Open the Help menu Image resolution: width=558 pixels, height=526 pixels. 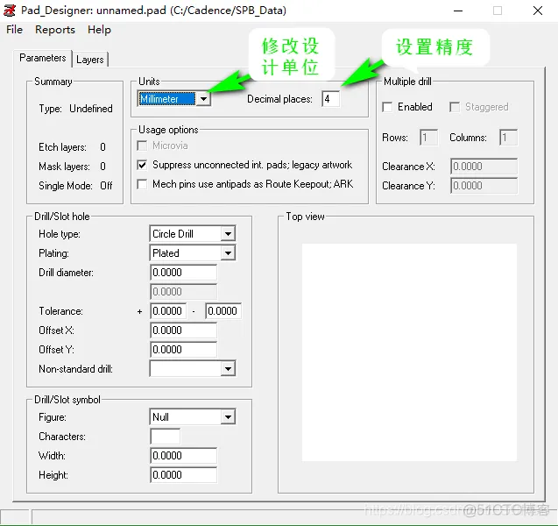(99, 30)
